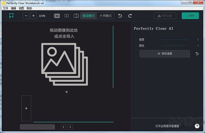The image size is (205, 133).
Task: Click the Perfectly Clear logo icon
Action: click(x=11, y=16)
